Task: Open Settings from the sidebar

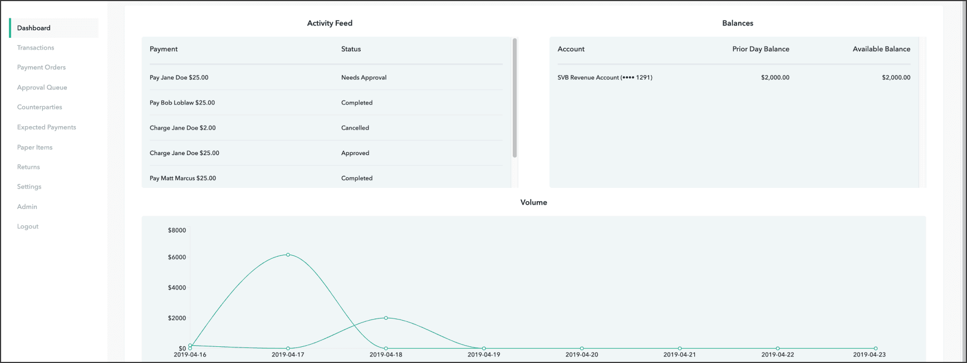Action: (29, 187)
